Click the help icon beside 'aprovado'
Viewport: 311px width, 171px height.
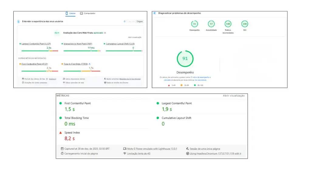tap(105, 33)
